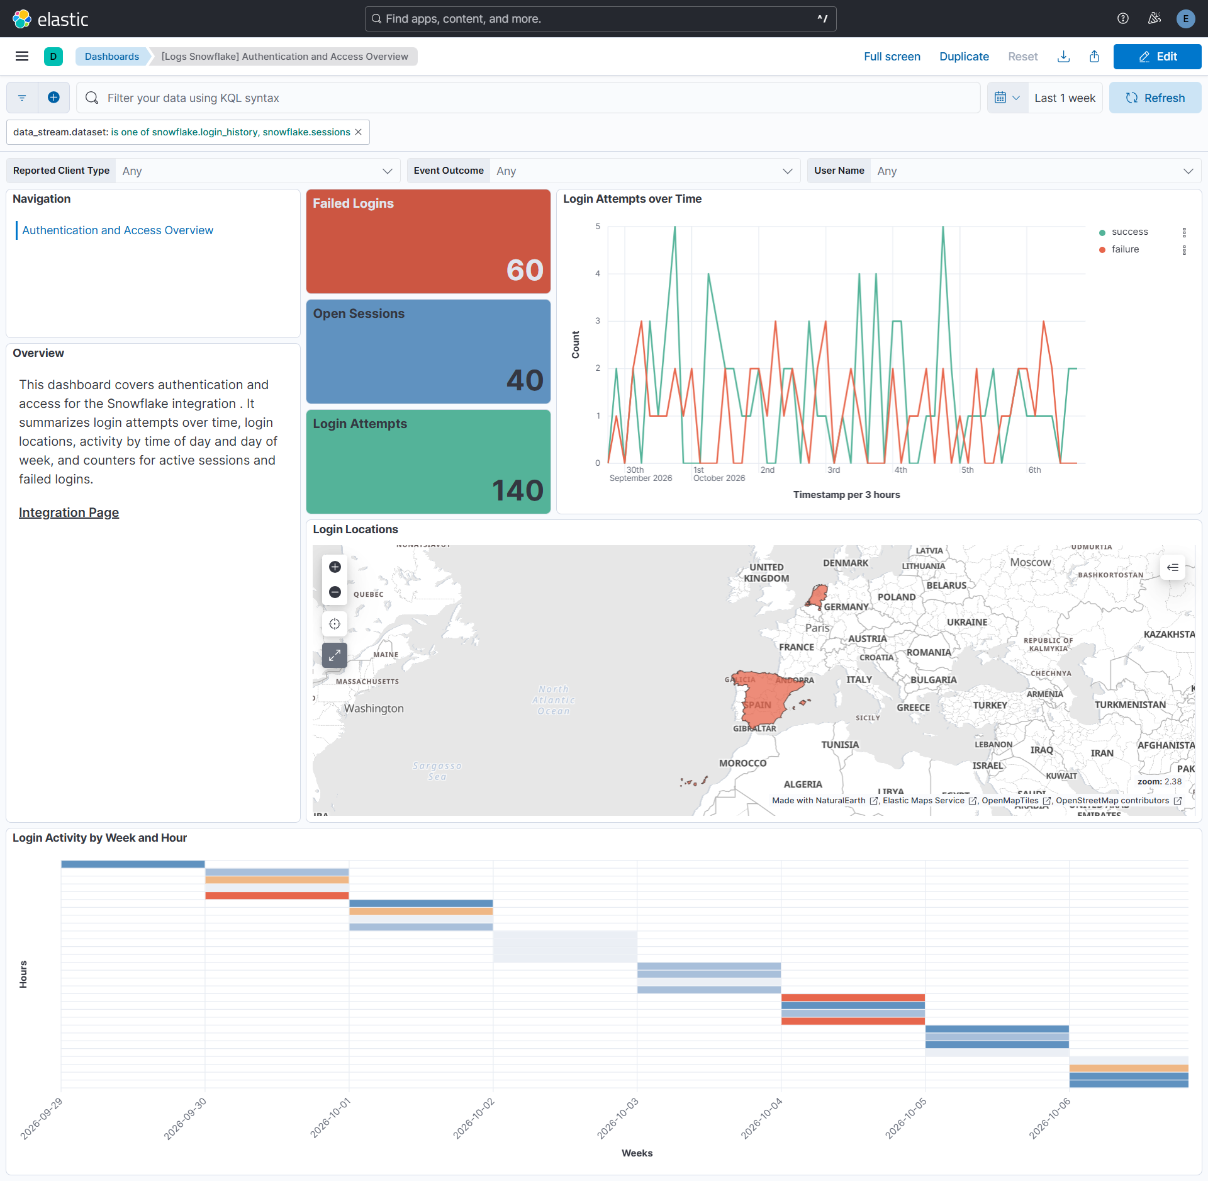Add a filter with the plus icon
1208x1181 pixels.
(53, 98)
